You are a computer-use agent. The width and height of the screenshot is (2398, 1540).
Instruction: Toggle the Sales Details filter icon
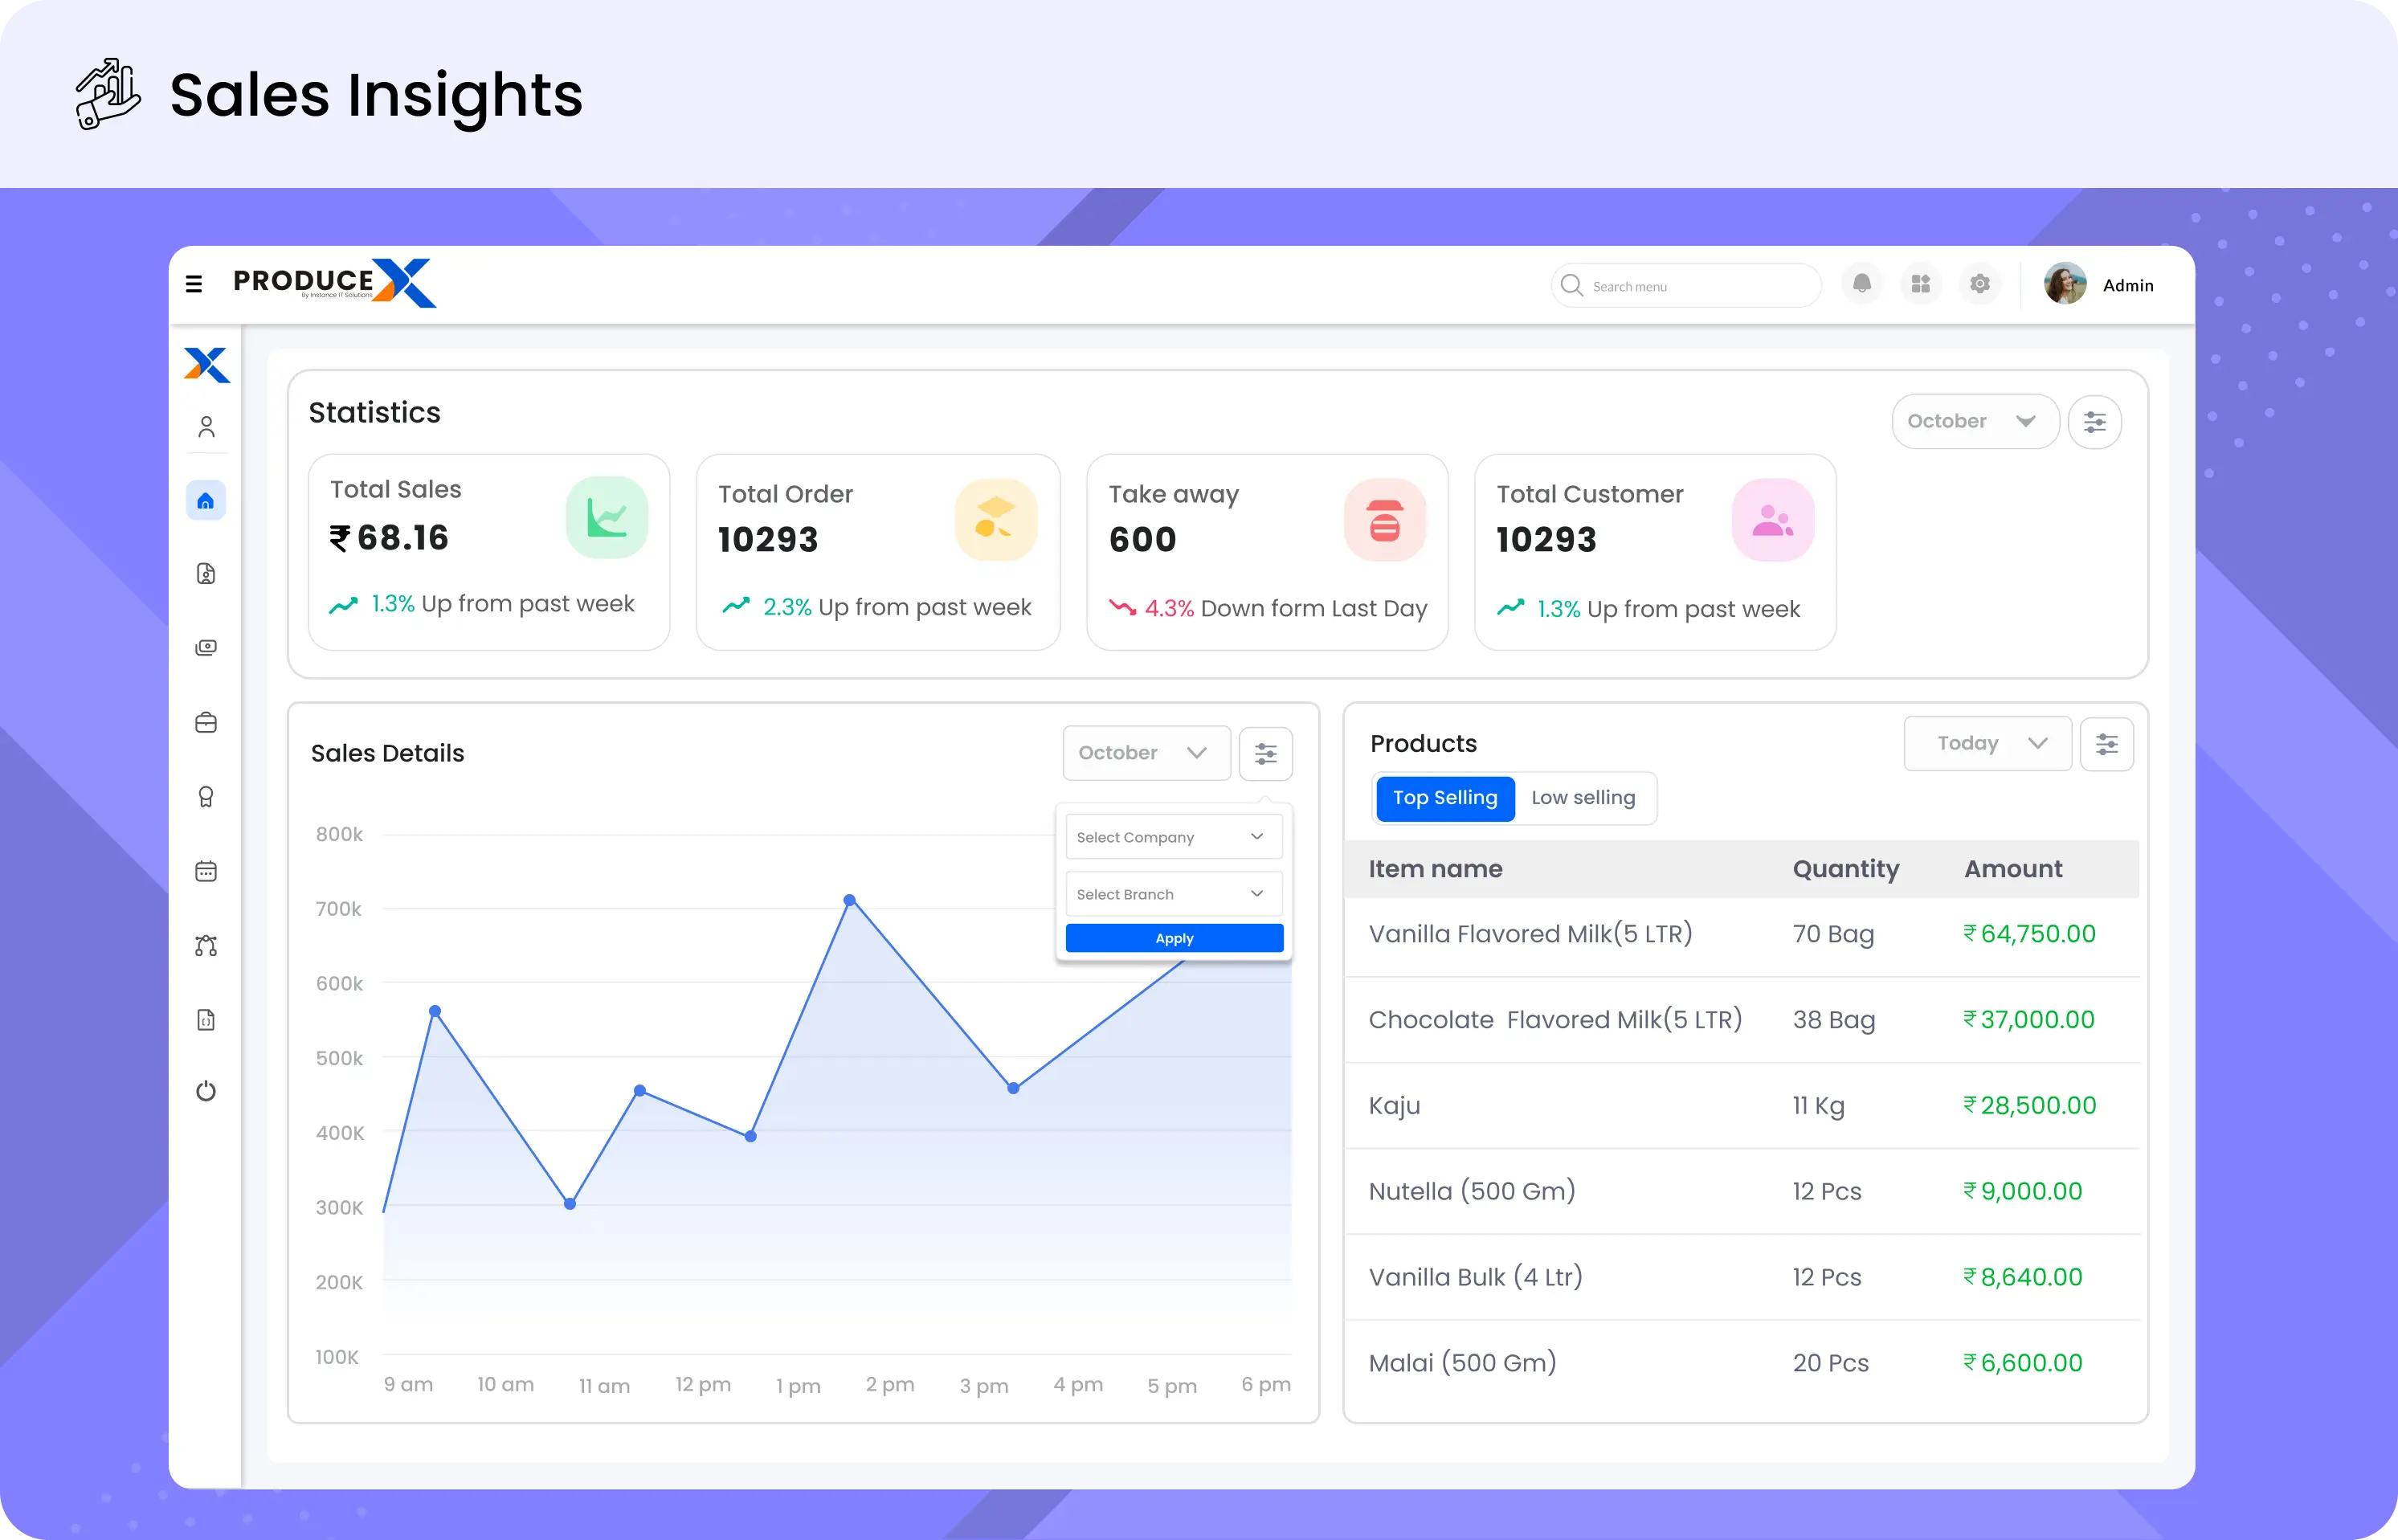pyautogui.click(x=1266, y=754)
